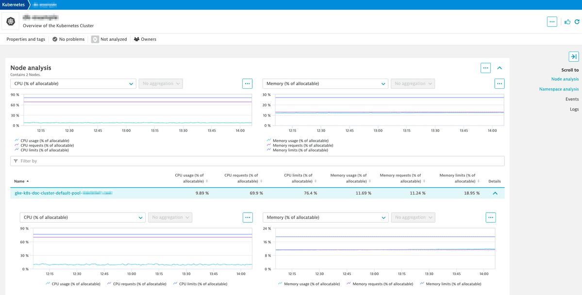Click Kubernetes in the breadcrumb bar

[13, 5]
